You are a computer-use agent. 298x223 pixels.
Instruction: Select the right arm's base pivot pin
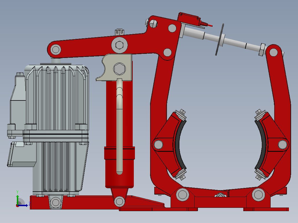(258, 195)
